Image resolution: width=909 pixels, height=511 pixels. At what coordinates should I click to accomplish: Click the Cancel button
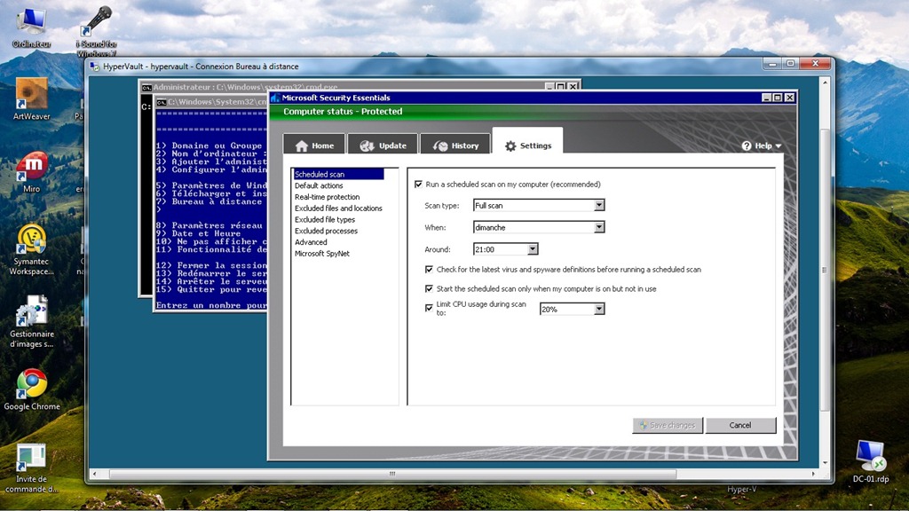(x=740, y=425)
